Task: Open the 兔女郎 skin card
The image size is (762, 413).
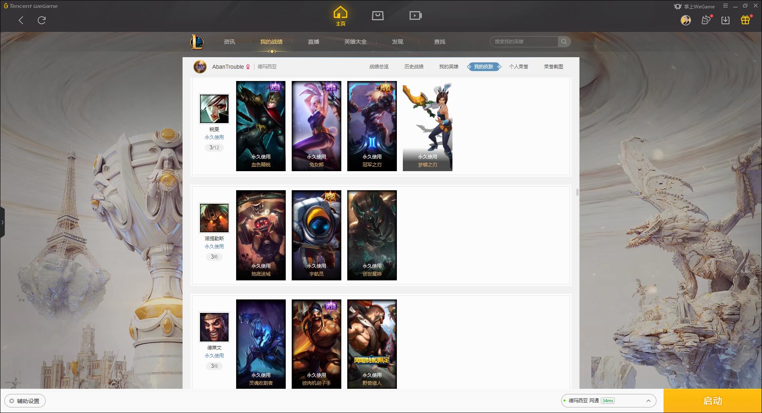Action: pyautogui.click(x=316, y=126)
